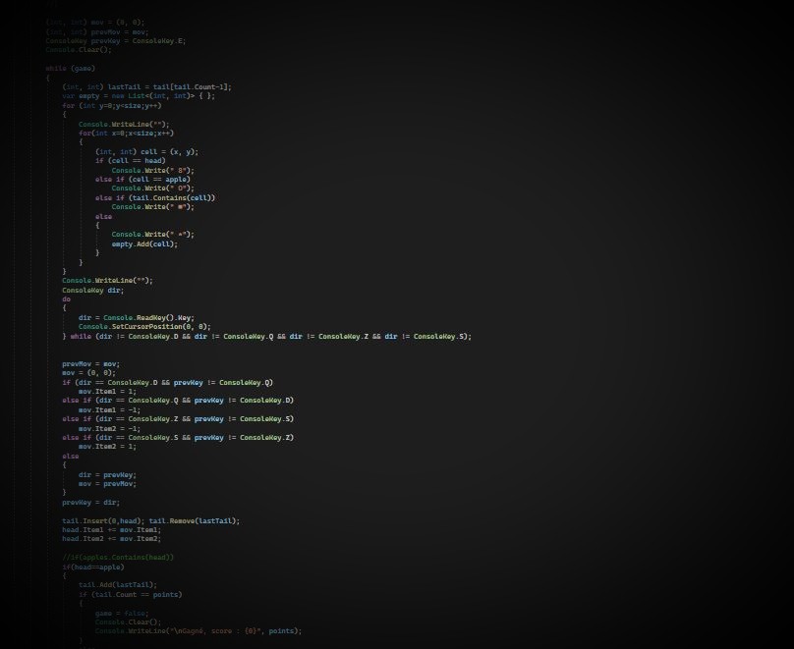Click the 'var empty = new List' declaration
Screen dimensions: 794x649
click(138, 96)
